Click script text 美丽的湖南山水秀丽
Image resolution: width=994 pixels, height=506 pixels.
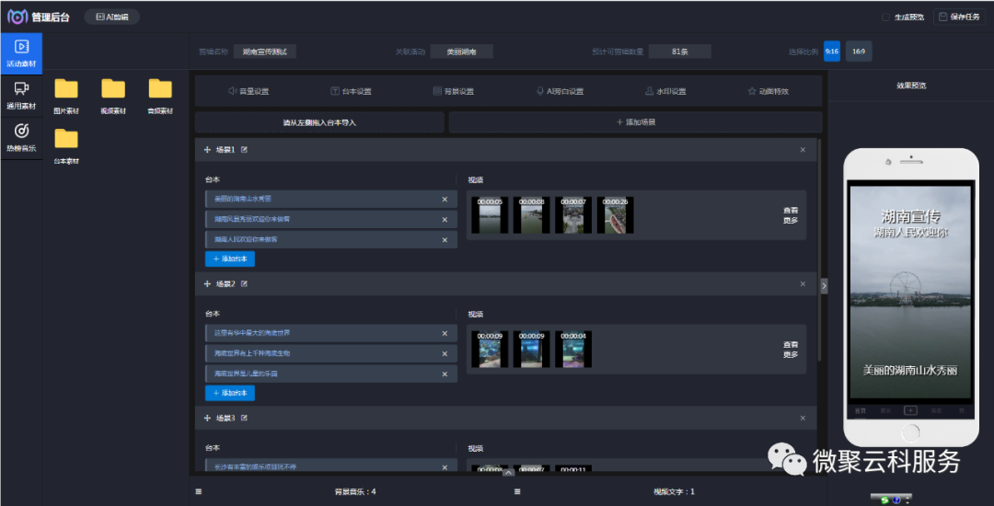[x=243, y=199]
